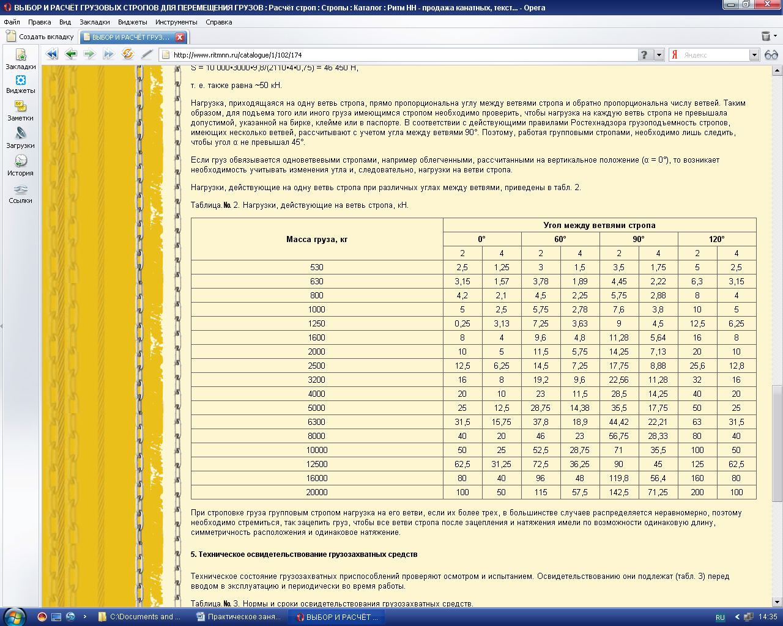Expand the address bar history dropdown
The height and width of the screenshot is (626, 783).
[659, 55]
